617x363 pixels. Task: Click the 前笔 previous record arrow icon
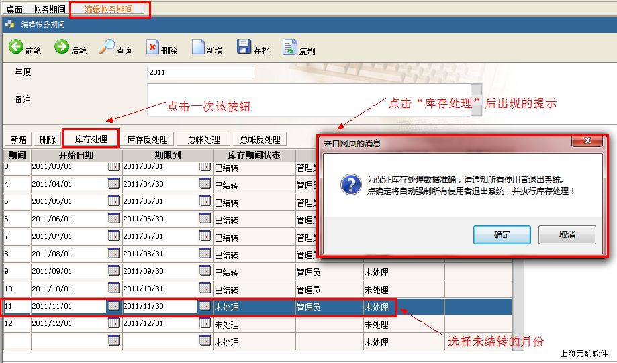[16, 47]
